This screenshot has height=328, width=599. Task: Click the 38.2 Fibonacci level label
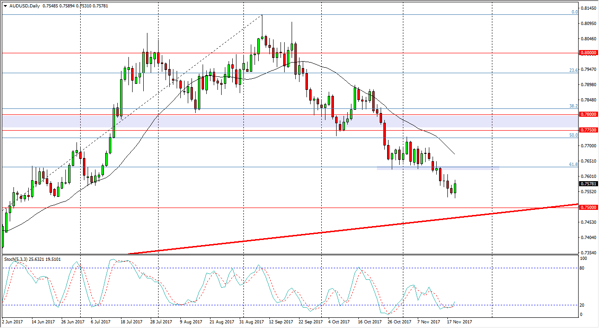(x=573, y=106)
